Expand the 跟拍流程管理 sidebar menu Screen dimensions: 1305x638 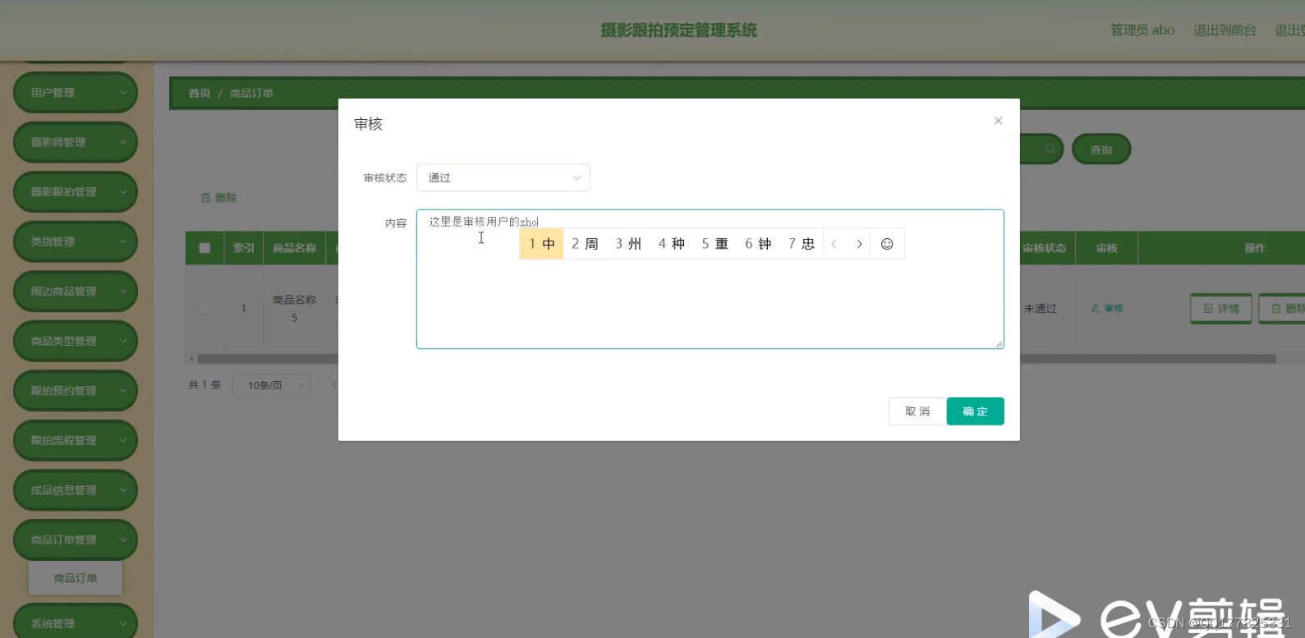[76, 440]
